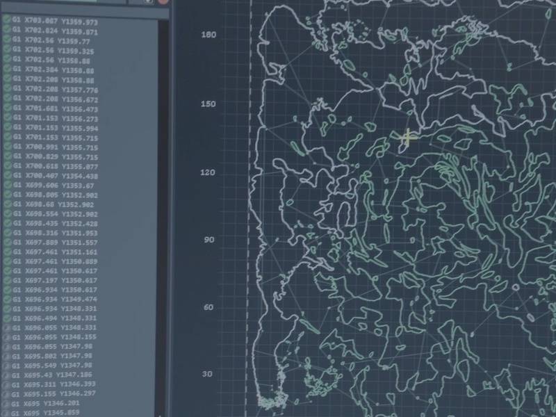Image resolution: width=556 pixels, height=417 pixels.
Task: Click the 90 tick label on the axis
Action: click(x=208, y=240)
